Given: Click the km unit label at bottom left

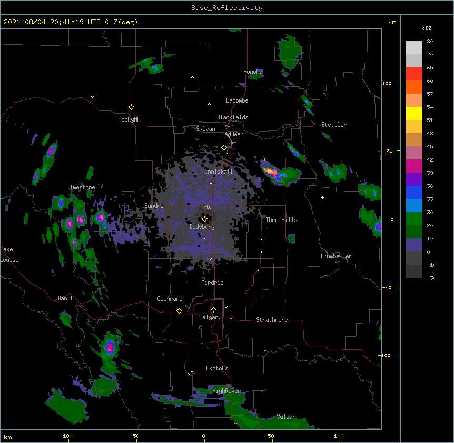Looking at the screenshot, I should click(8, 437).
